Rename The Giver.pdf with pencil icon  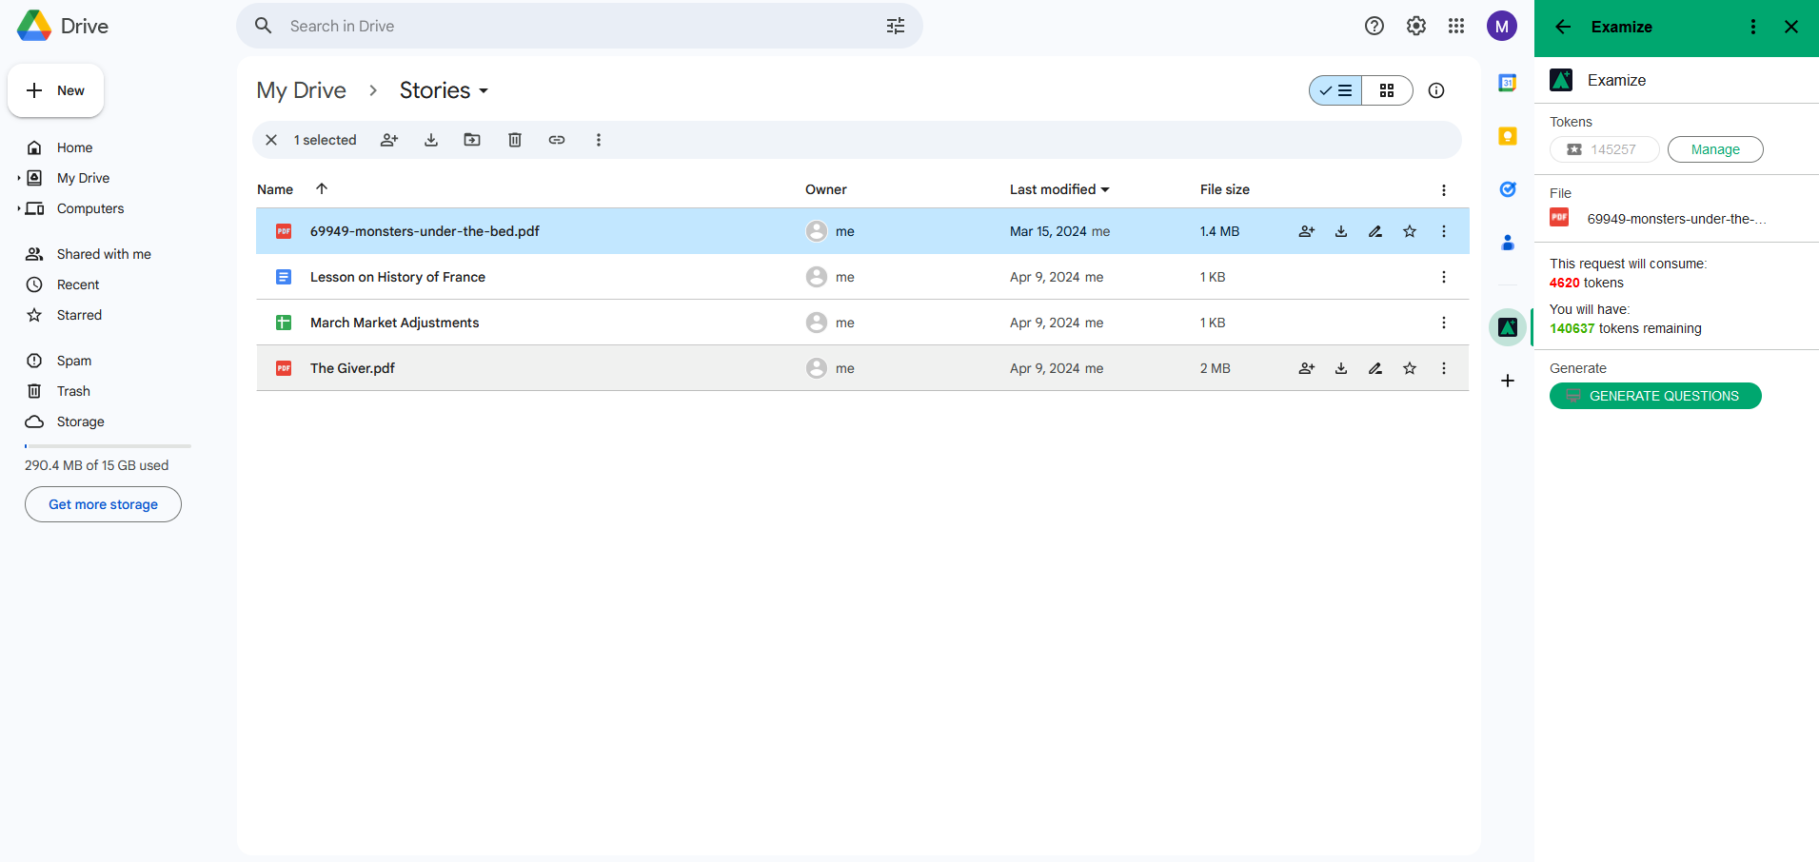tap(1375, 368)
